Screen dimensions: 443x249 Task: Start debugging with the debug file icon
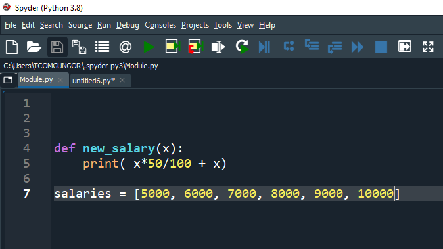pos(264,47)
